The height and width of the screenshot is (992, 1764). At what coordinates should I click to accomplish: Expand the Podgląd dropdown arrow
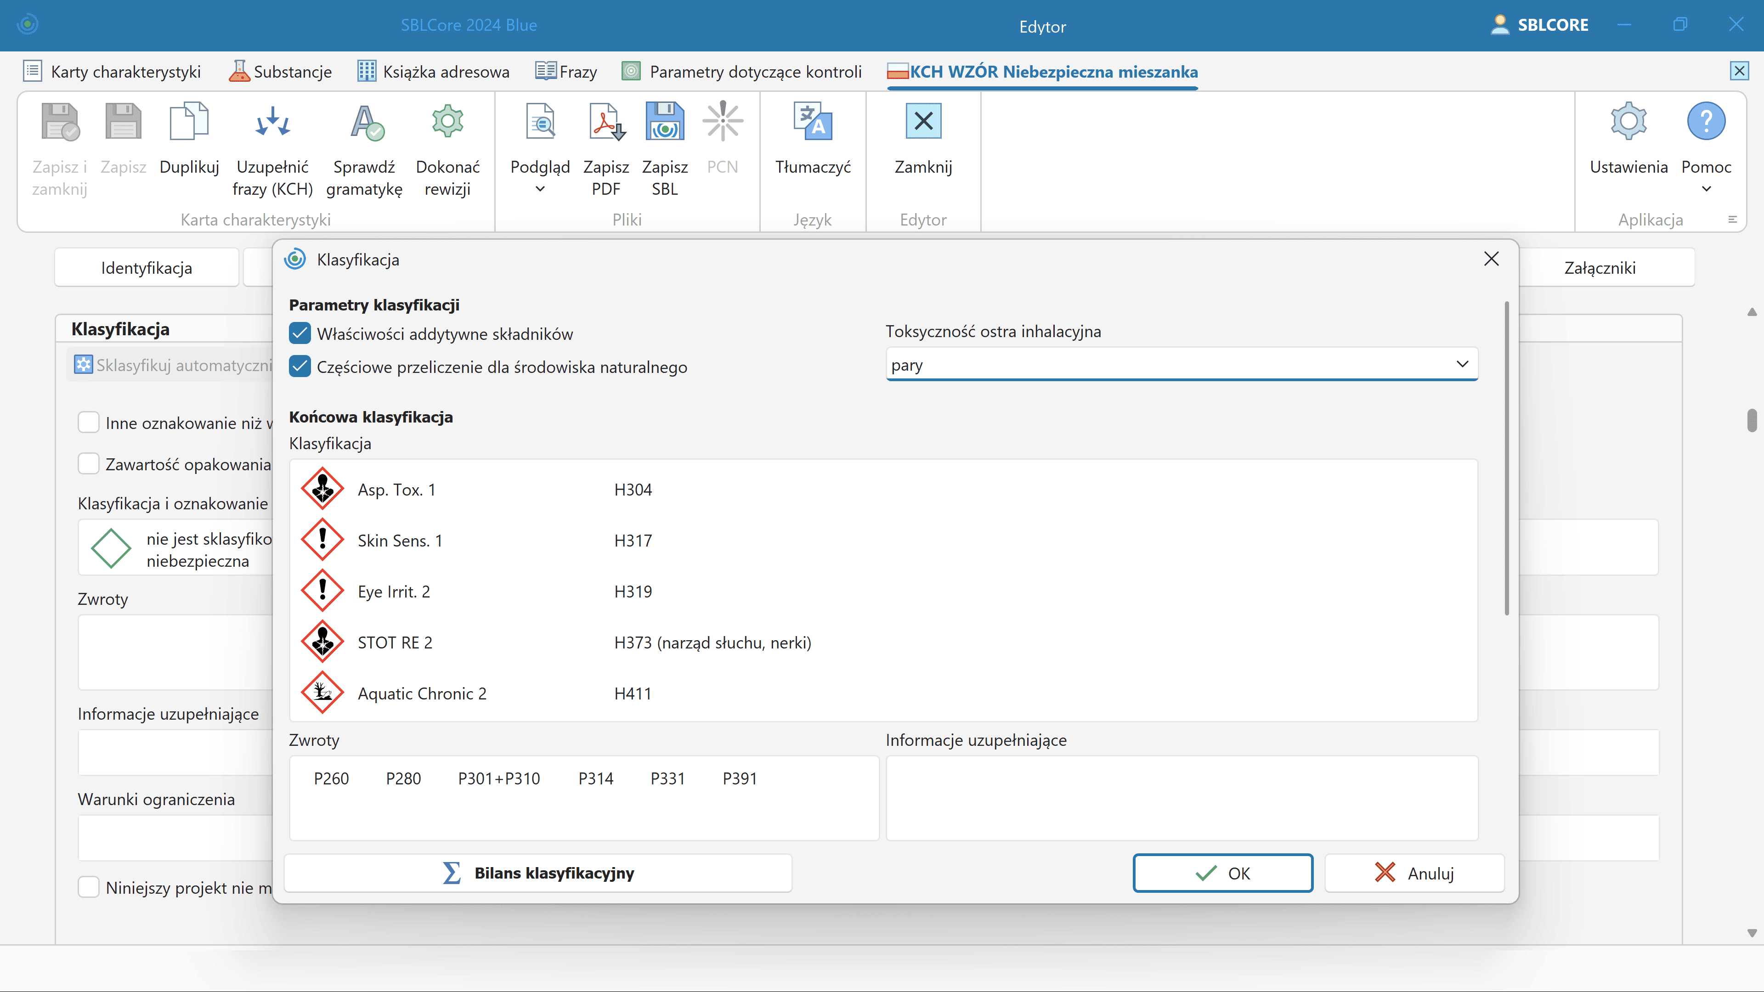tap(540, 189)
